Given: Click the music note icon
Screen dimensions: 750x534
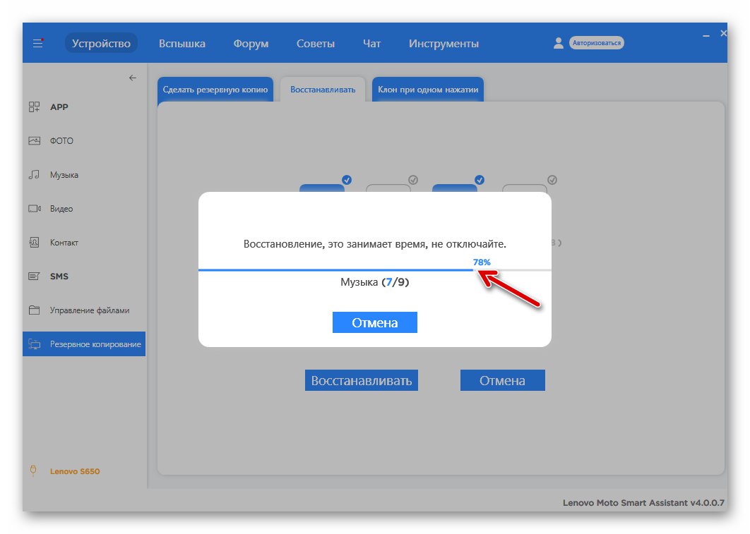Looking at the screenshot, I should pos(34,174).
